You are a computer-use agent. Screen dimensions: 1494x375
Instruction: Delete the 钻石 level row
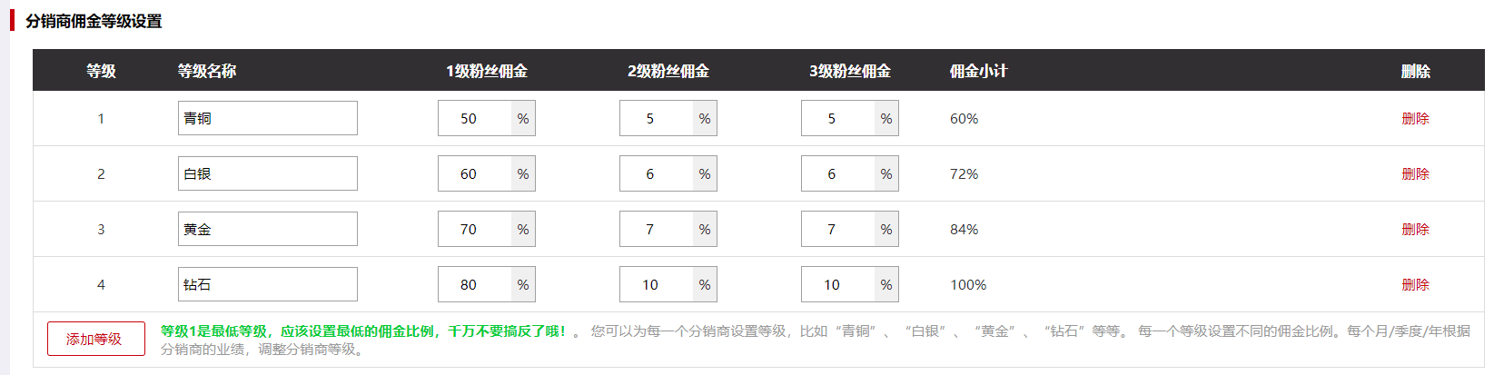point(1415,284)
